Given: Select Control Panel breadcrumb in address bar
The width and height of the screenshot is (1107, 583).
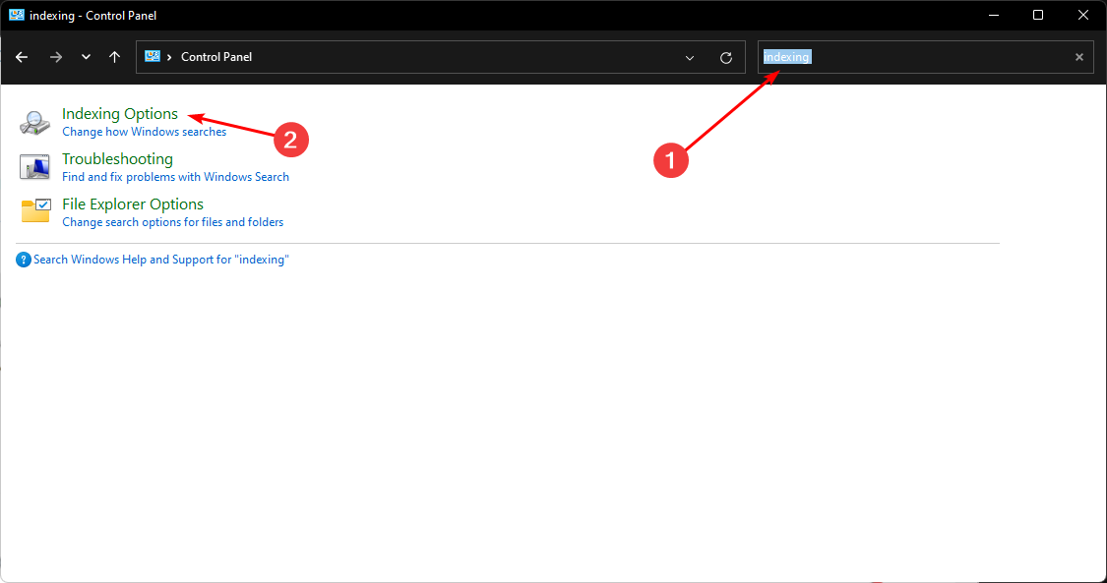Looking at the screenshot, I should [216, 57].
